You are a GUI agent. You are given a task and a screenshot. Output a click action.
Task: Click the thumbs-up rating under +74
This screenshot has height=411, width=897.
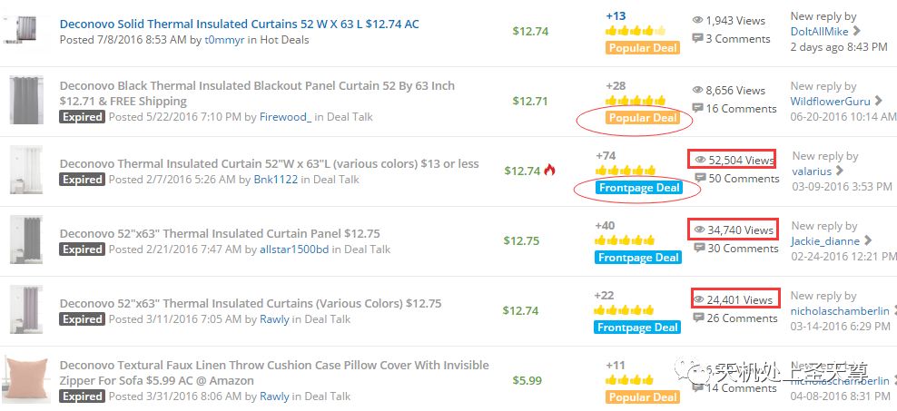point(625,171)
